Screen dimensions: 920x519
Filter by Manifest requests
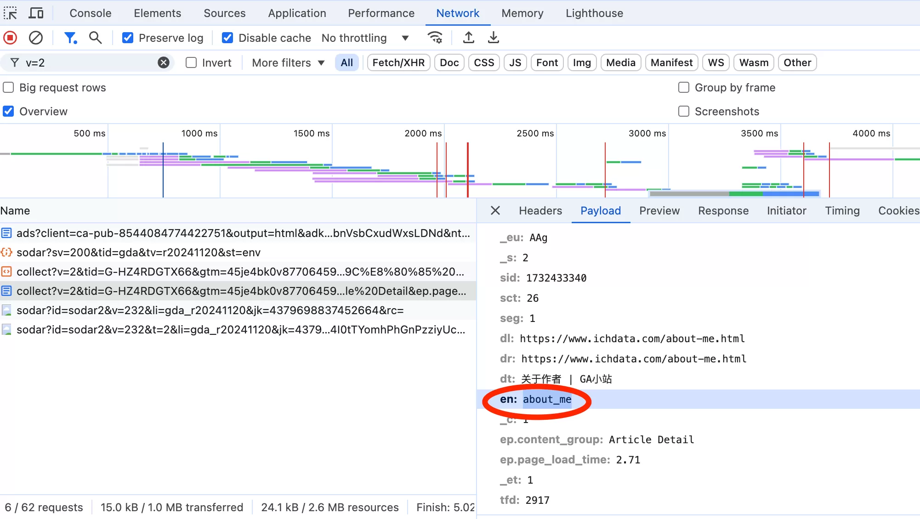671,62
